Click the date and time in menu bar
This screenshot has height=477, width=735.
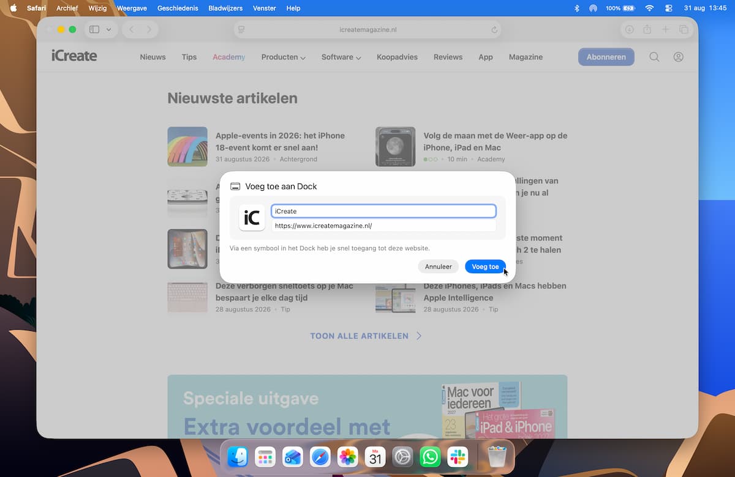(x=705, y=8)
